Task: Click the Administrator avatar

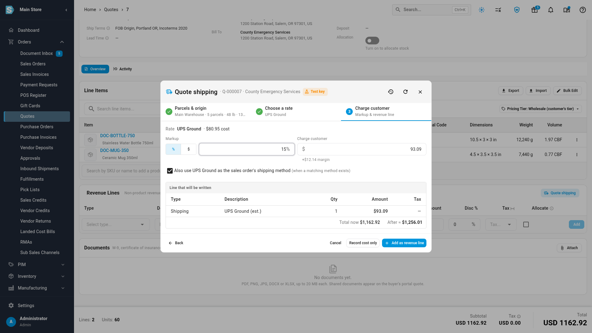Action: (x=11, y=322)
